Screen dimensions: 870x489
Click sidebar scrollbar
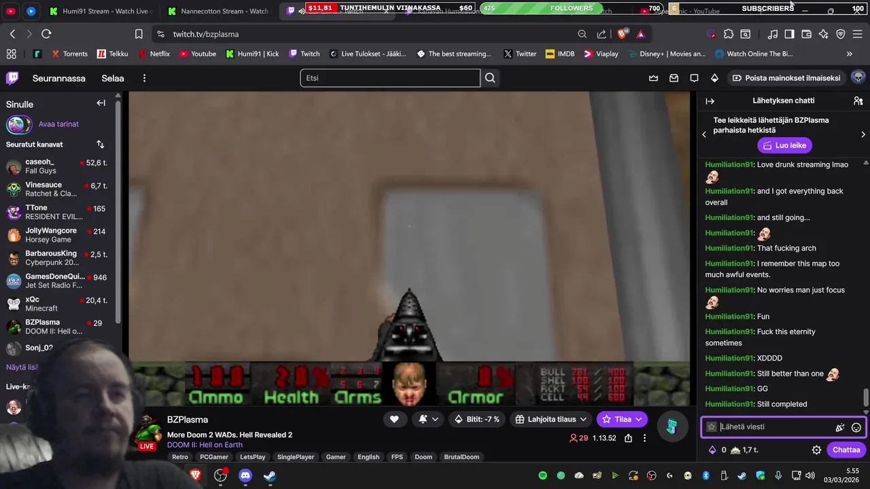point(119,211)
